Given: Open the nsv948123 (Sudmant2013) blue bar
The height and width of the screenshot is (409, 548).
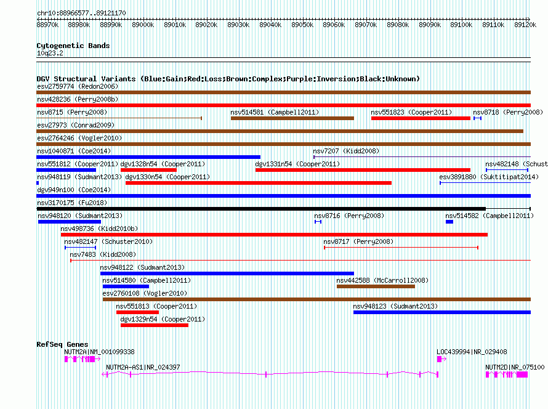Looking at the screenshot, I should [x=442, y=312].
